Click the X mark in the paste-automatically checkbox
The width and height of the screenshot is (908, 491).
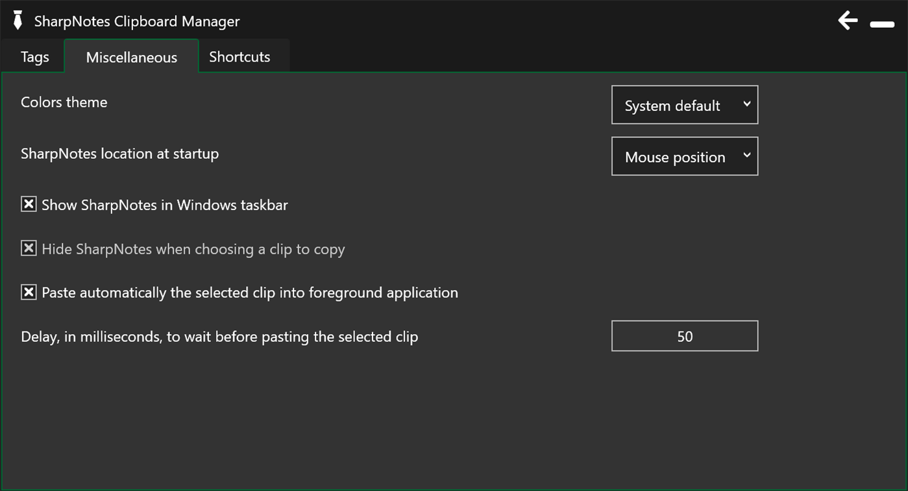pos(29,292)
